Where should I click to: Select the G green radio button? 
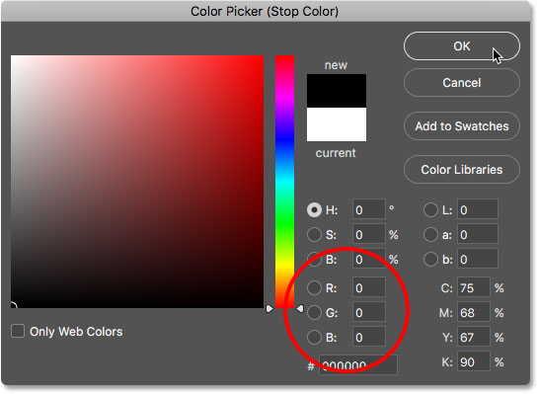[314, 312]
